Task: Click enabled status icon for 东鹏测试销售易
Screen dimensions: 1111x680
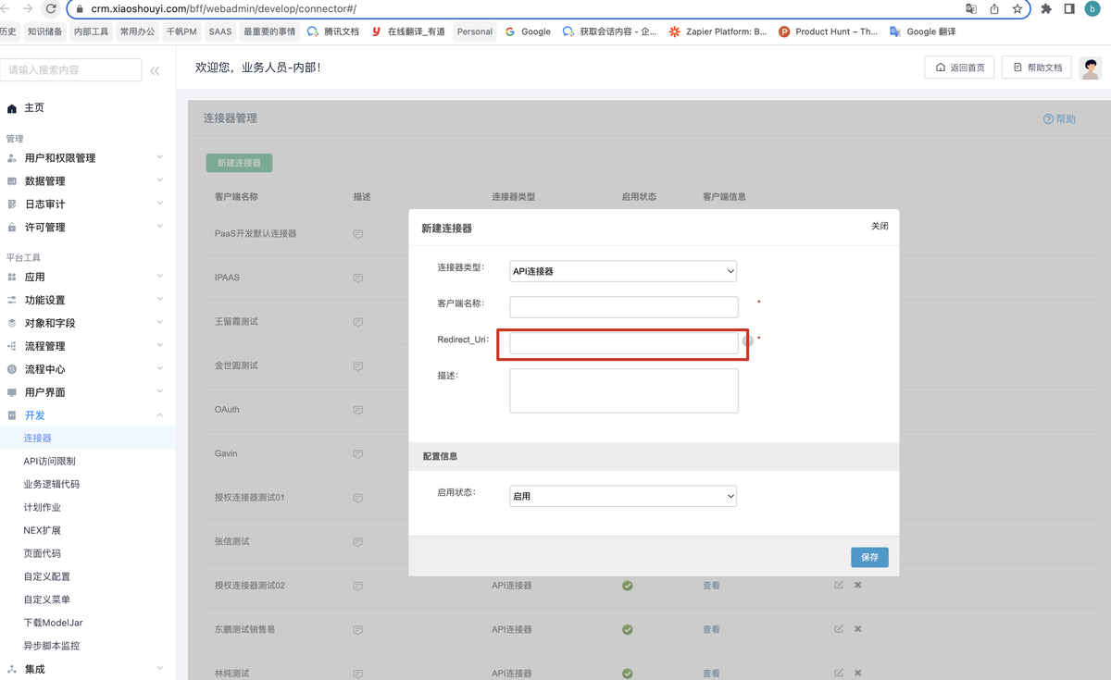Action: point(628,629)
